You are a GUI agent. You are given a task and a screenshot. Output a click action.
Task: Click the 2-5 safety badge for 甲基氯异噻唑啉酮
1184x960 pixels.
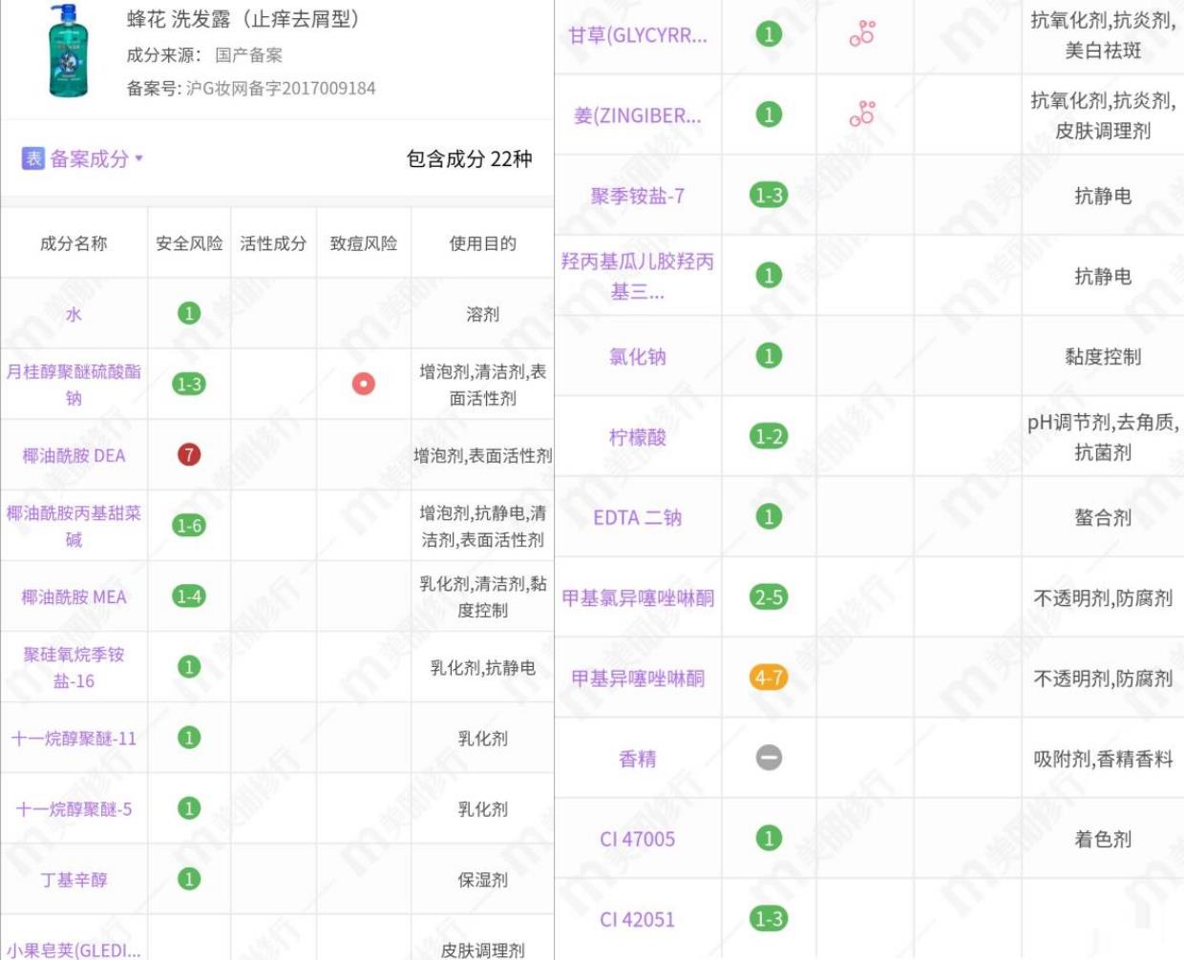click(x=769, y=597)
